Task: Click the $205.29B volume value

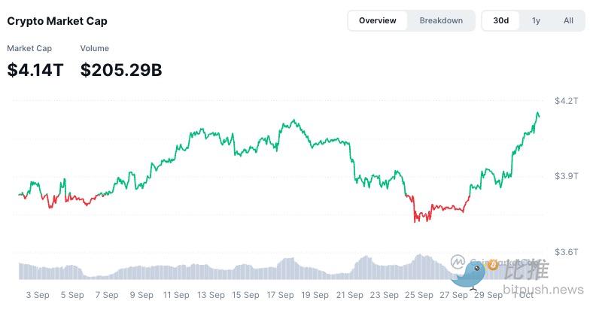Action: tap(121, 70)
